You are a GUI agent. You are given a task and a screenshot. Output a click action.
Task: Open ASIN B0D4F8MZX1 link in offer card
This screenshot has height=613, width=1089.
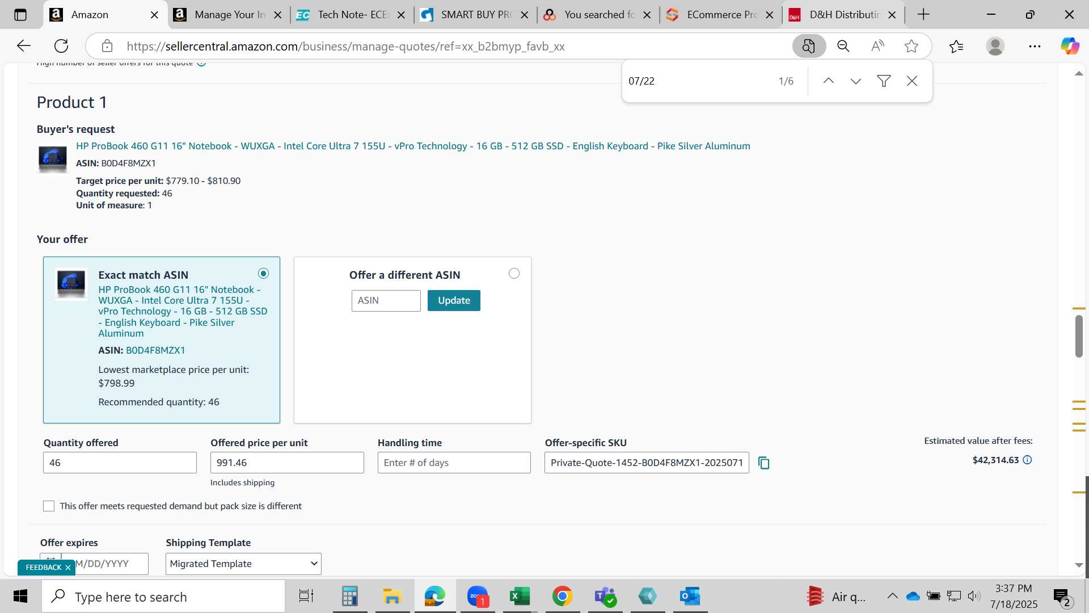click(155, 350)
